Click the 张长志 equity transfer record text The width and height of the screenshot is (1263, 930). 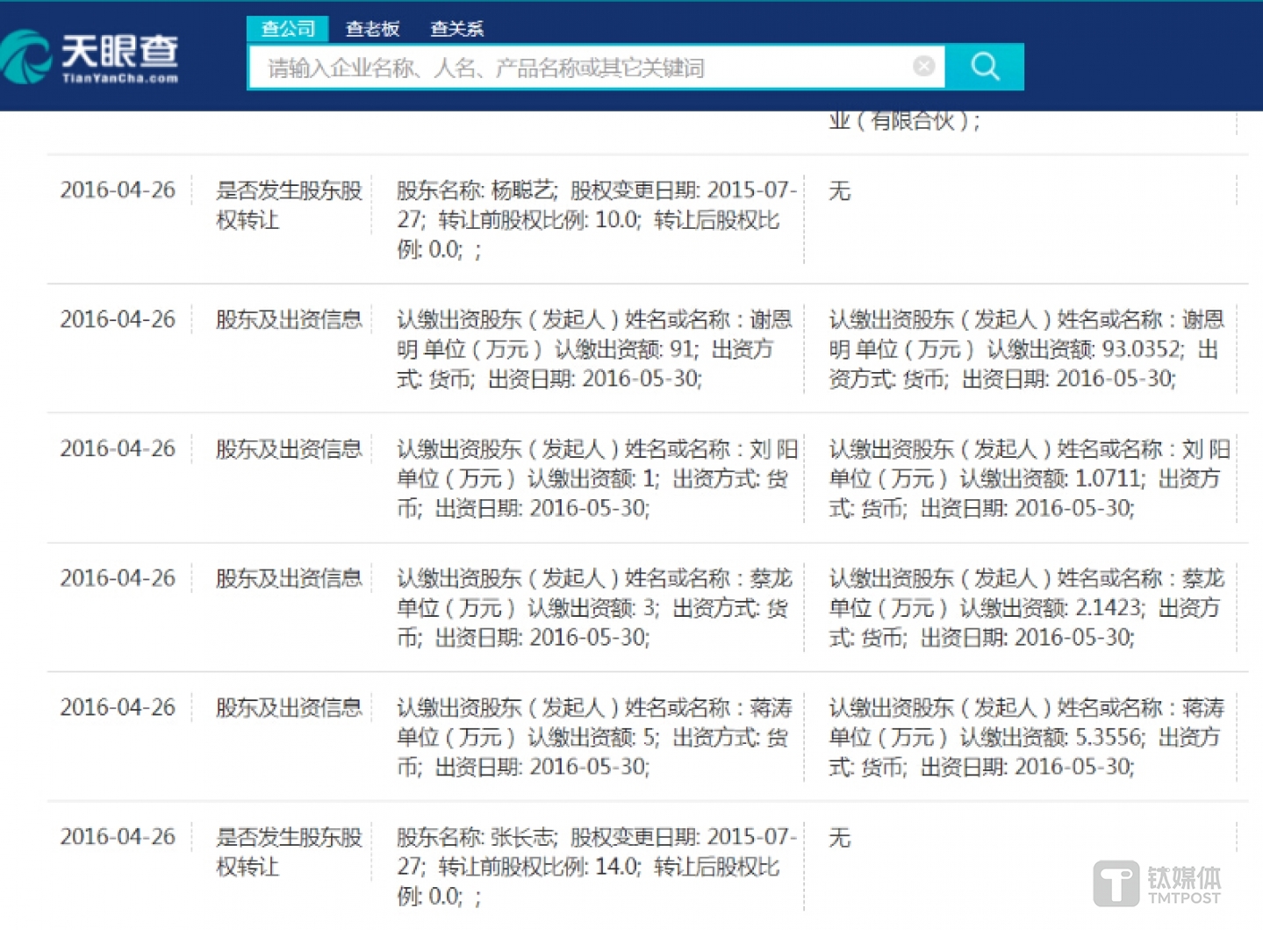pyautogui.click(x=595, y=866)
